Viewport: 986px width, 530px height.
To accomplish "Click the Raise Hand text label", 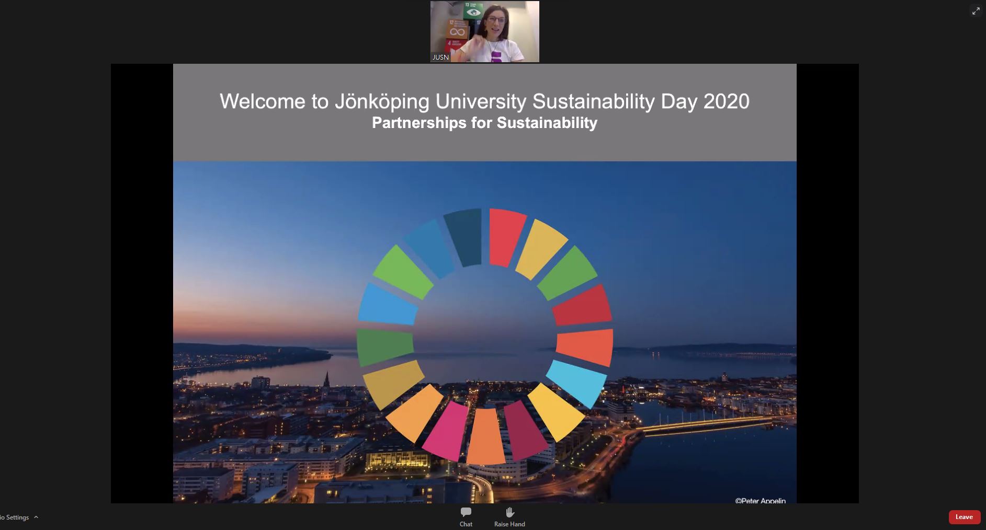I will [509, 524].
